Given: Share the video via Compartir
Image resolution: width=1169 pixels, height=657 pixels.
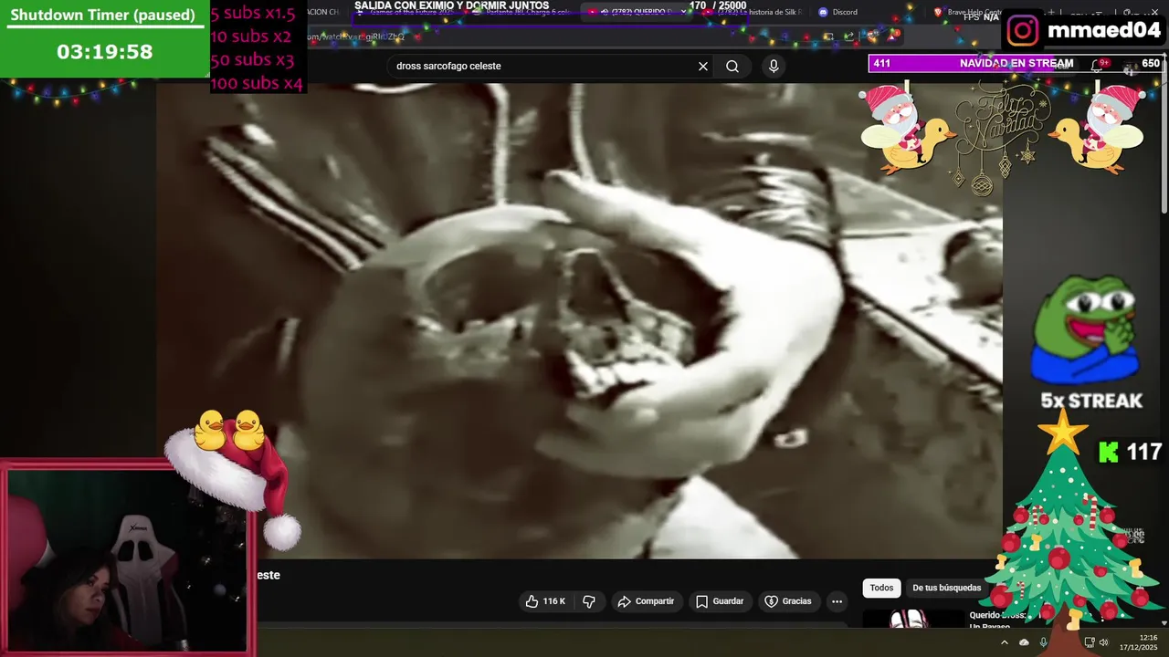Looking at the screenshot, I should tap(646, 601).
